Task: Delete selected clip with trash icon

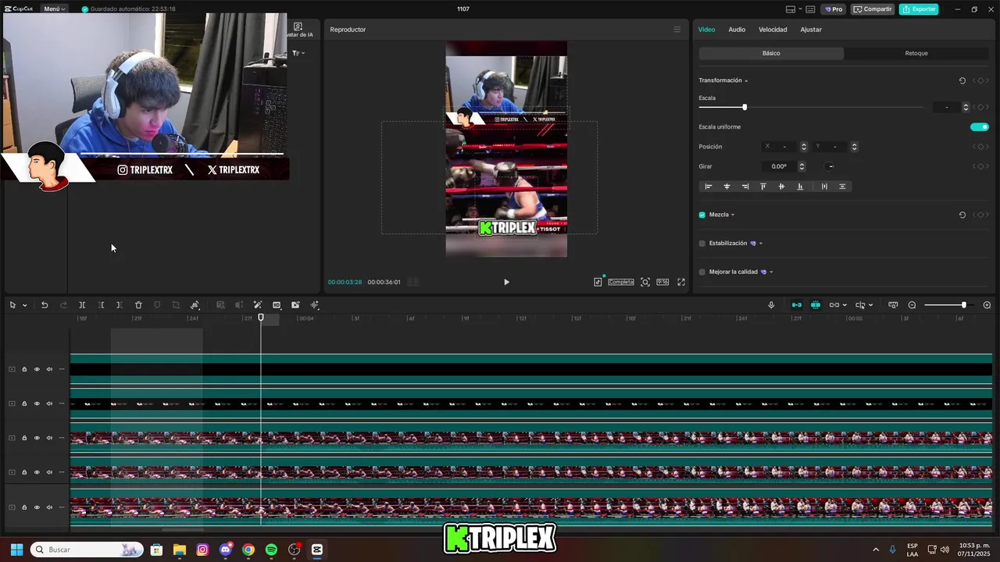Action: pyautogui.click(x=138, y=305)
